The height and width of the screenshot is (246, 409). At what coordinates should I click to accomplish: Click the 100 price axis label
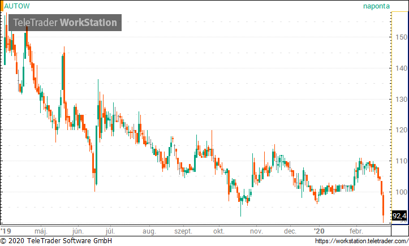(x=401, y=192)
